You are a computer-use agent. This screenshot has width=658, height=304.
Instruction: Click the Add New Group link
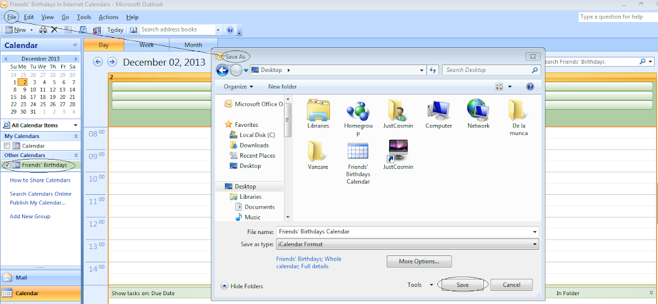click(x=30, y=216)
